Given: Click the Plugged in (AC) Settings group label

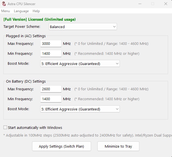Looking at the screenshot, I should (x=26, y=36).
